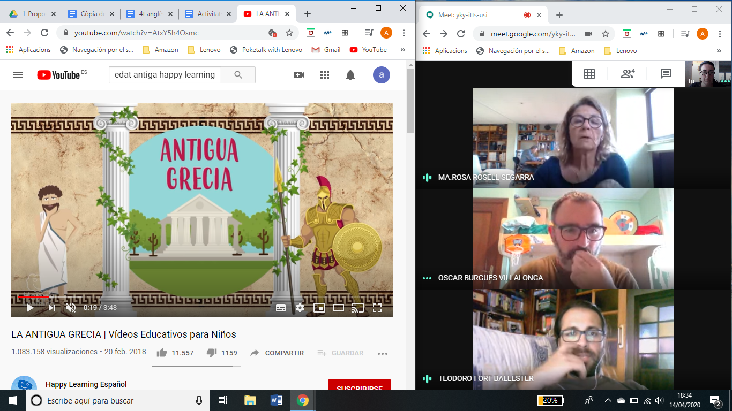
Task: Seek along the video progress bar
Action: coord(202,296)
